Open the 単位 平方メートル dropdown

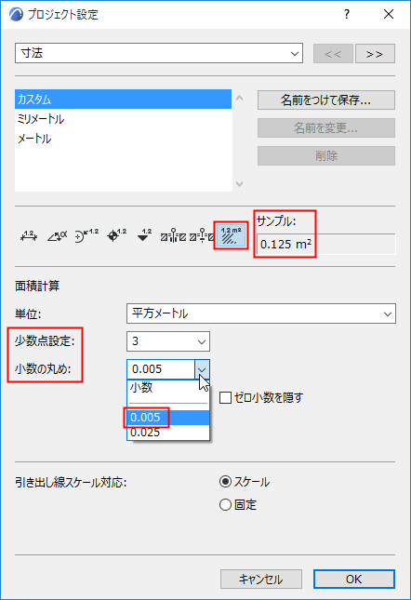[261, 313]
